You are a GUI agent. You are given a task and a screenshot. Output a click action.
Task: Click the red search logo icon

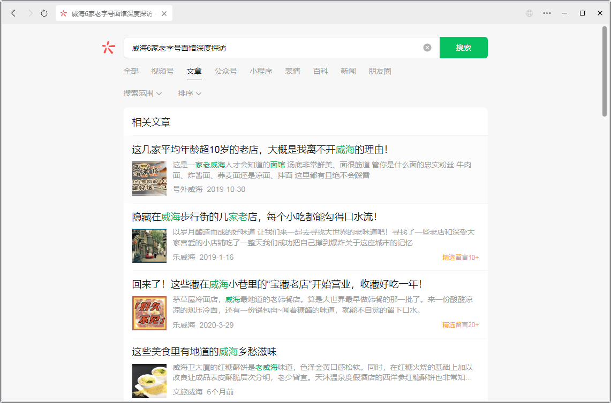(x=108, y=48)
